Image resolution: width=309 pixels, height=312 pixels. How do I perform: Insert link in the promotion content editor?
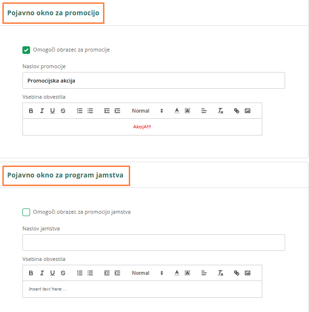(237, 111)
